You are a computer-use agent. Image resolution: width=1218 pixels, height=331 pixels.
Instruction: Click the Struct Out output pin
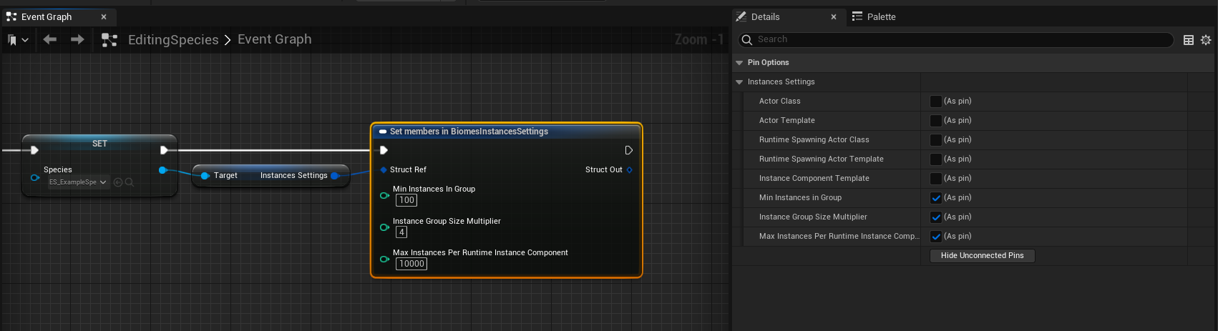click(x=629, y=170)
